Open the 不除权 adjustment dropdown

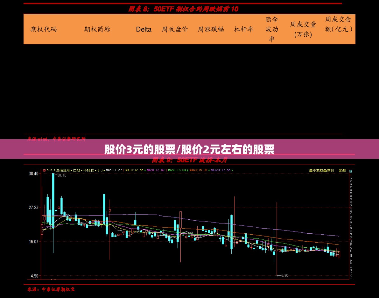90,170
